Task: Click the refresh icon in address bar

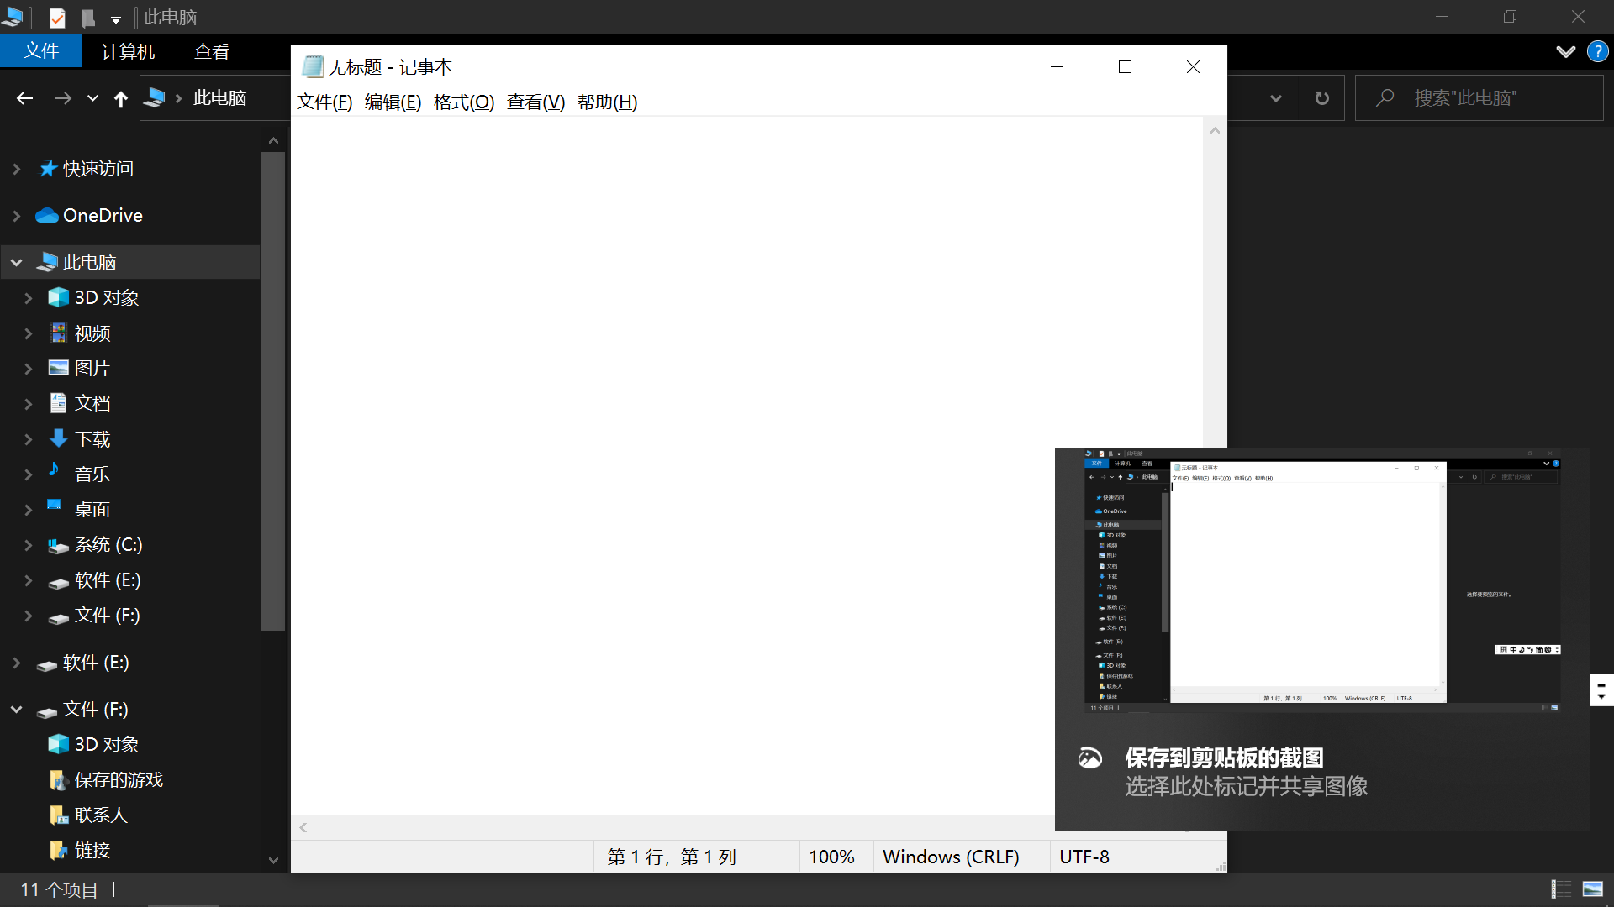Action: (x=1321, y=98)
